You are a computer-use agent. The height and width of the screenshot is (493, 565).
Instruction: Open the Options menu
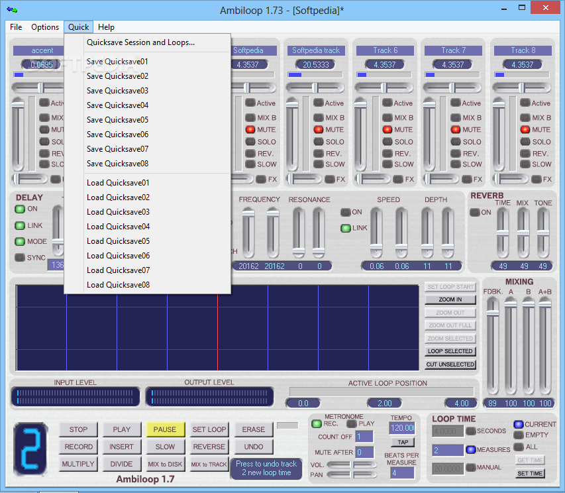45,27
